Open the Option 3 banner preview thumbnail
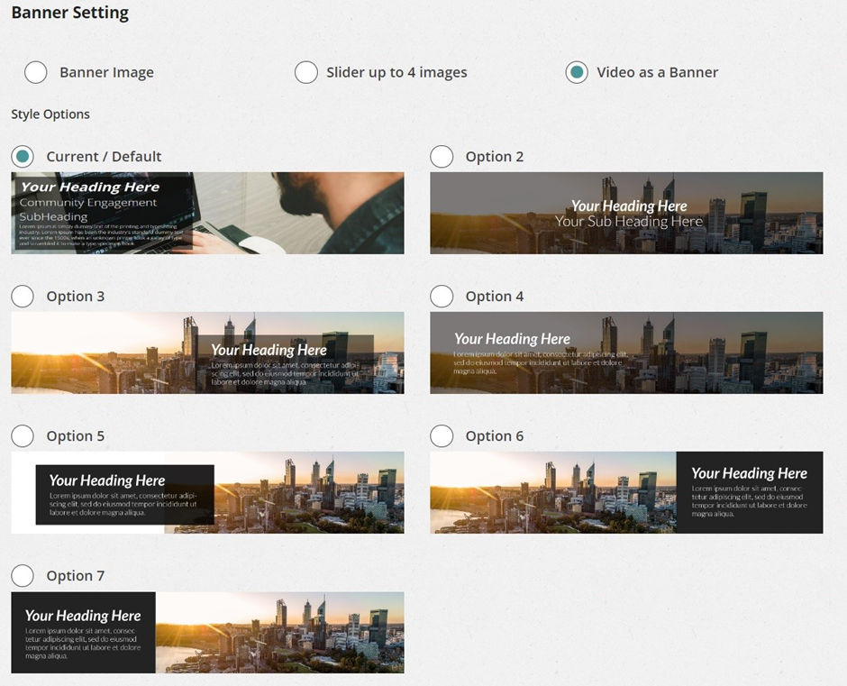The width and height of the screenshot is (847, 686). pos(207,353)
